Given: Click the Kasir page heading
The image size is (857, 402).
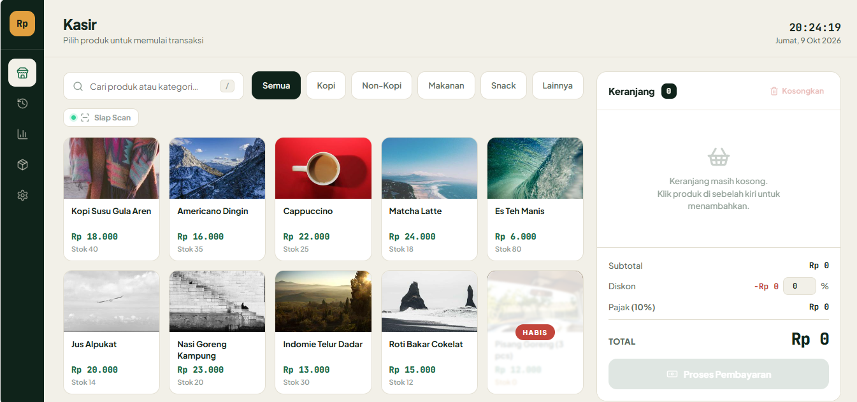Looking at the screenshot, I should [x=80, y=25].
